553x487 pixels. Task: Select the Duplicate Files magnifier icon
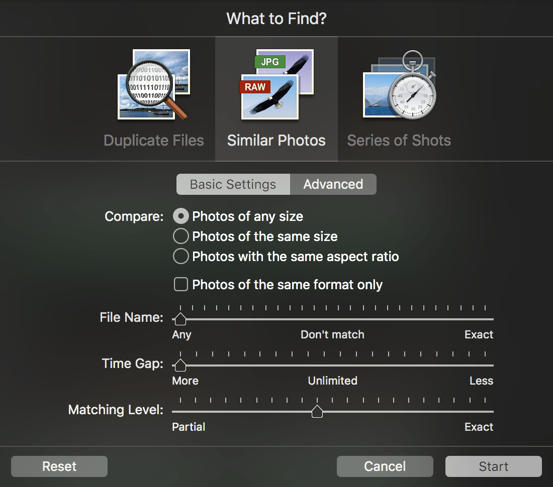tap(153, 84)
